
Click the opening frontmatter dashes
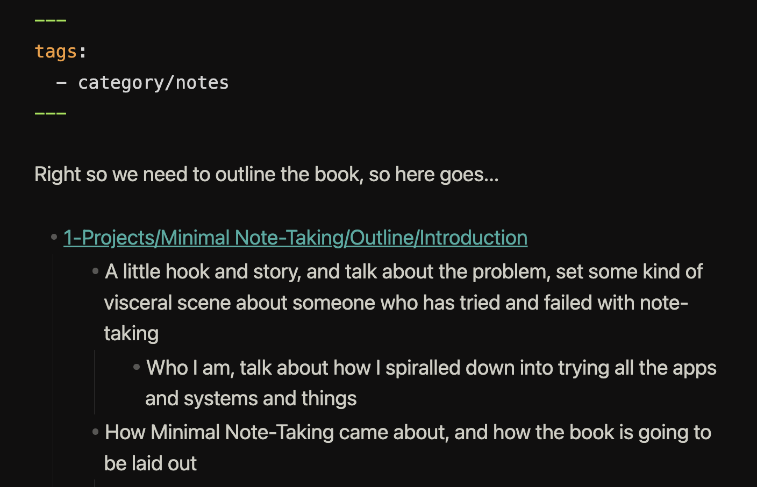pos(50,21)
